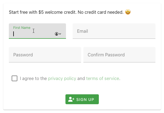Click into the active First Name input

click(37, 31)
